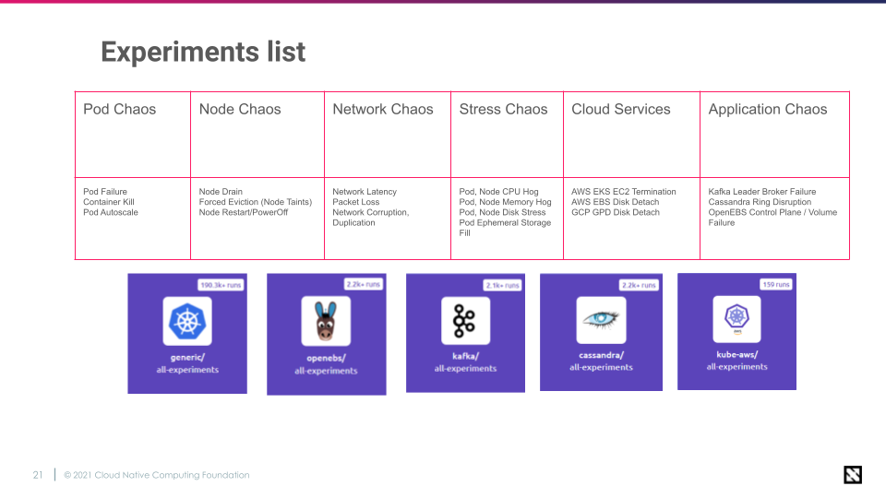This screenshot has height=498, width=886.
Task: Click the Application Chaos column header
Action: pos(767,110)
